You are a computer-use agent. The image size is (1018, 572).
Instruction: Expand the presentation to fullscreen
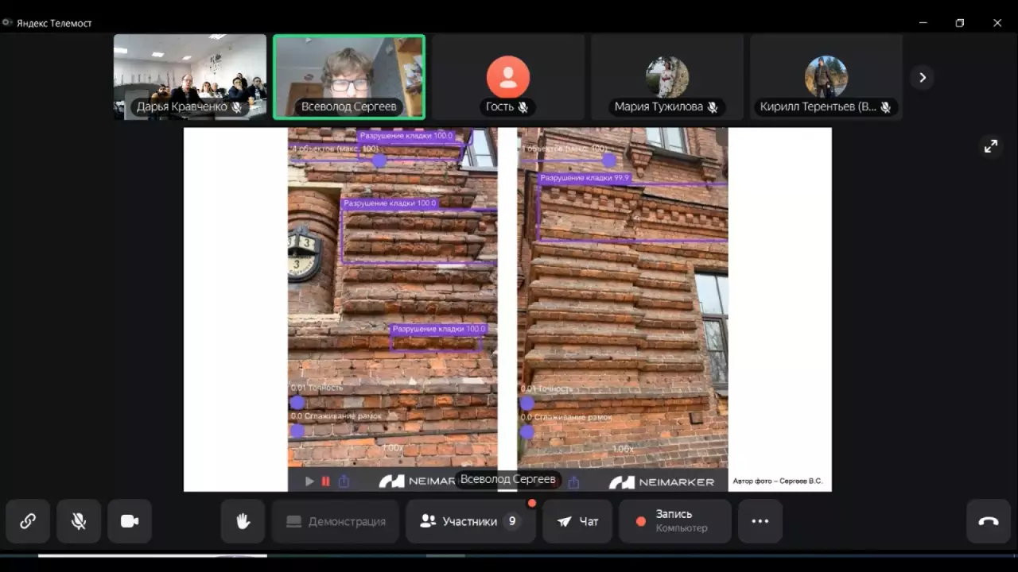(x=990, y=146)
